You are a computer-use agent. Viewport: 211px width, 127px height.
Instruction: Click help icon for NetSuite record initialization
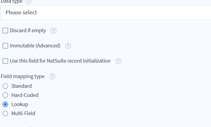tap(118, 61)
